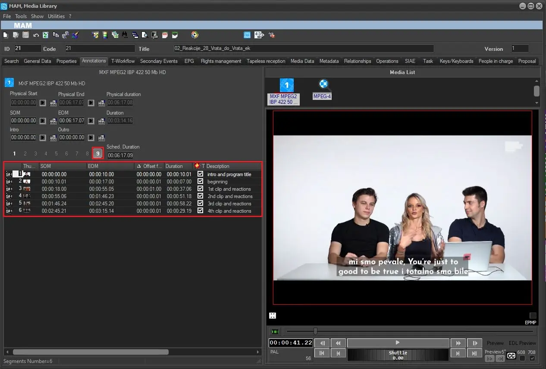The height and width of the screenshot is (369, 546).
Task: Click the New document toolbar icon
Action: click(x=5, y=35)
